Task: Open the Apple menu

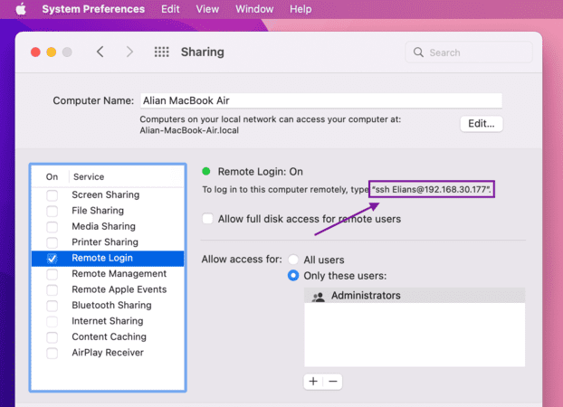Action: [21, 9]
